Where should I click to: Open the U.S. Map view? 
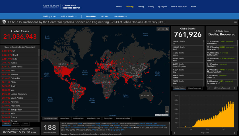[x=105, y=16]
